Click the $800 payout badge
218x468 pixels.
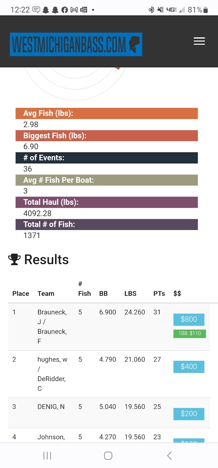(x=189, y=319)
